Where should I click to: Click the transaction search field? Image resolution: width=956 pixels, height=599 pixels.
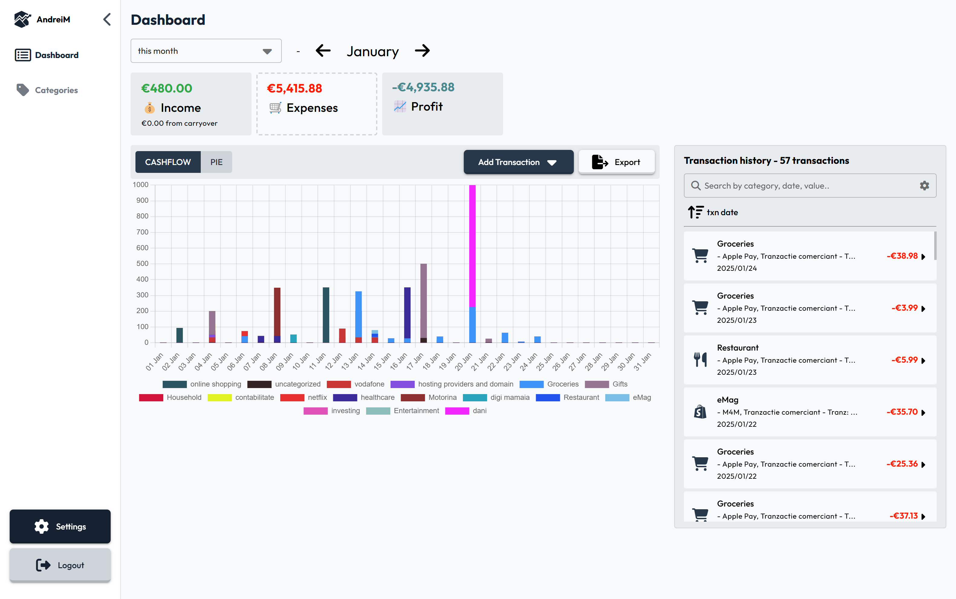click(810, 185)
